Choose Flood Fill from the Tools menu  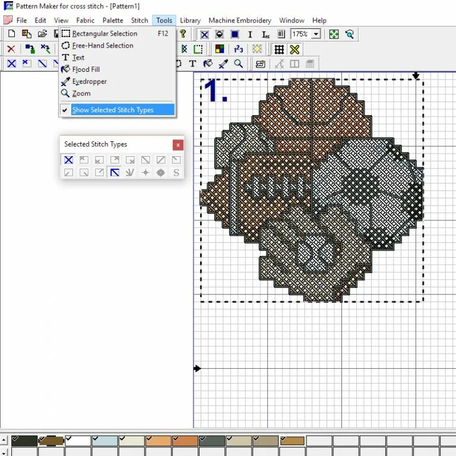(x=117, y=69)
